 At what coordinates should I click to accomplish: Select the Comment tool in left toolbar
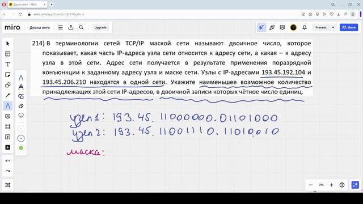7,116
